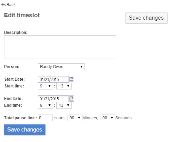Focus the End Date text field
Viewport: 173px width, 142px height.
click(x=53, y=99)
